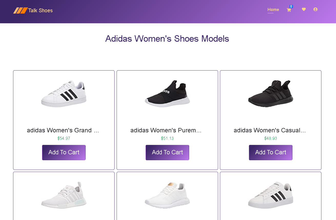Open the user account icon
The width and height of the screenshot is (336, 220).
[x=315, y=9]
